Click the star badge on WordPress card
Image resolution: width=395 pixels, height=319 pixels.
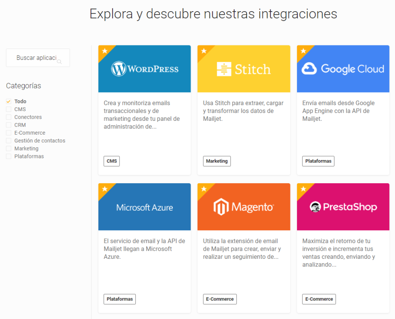tap(105, 51)
